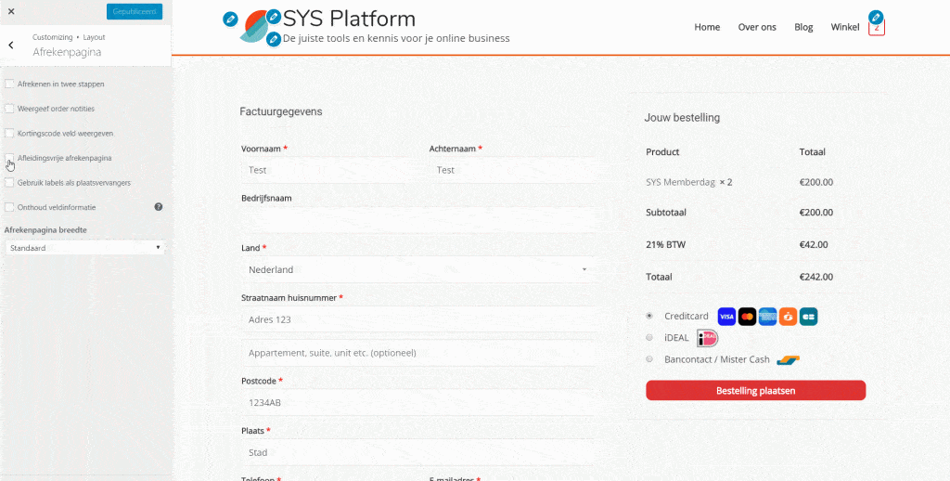
Task: Click the SYS Platform logo image
Action: pos(253,26)
